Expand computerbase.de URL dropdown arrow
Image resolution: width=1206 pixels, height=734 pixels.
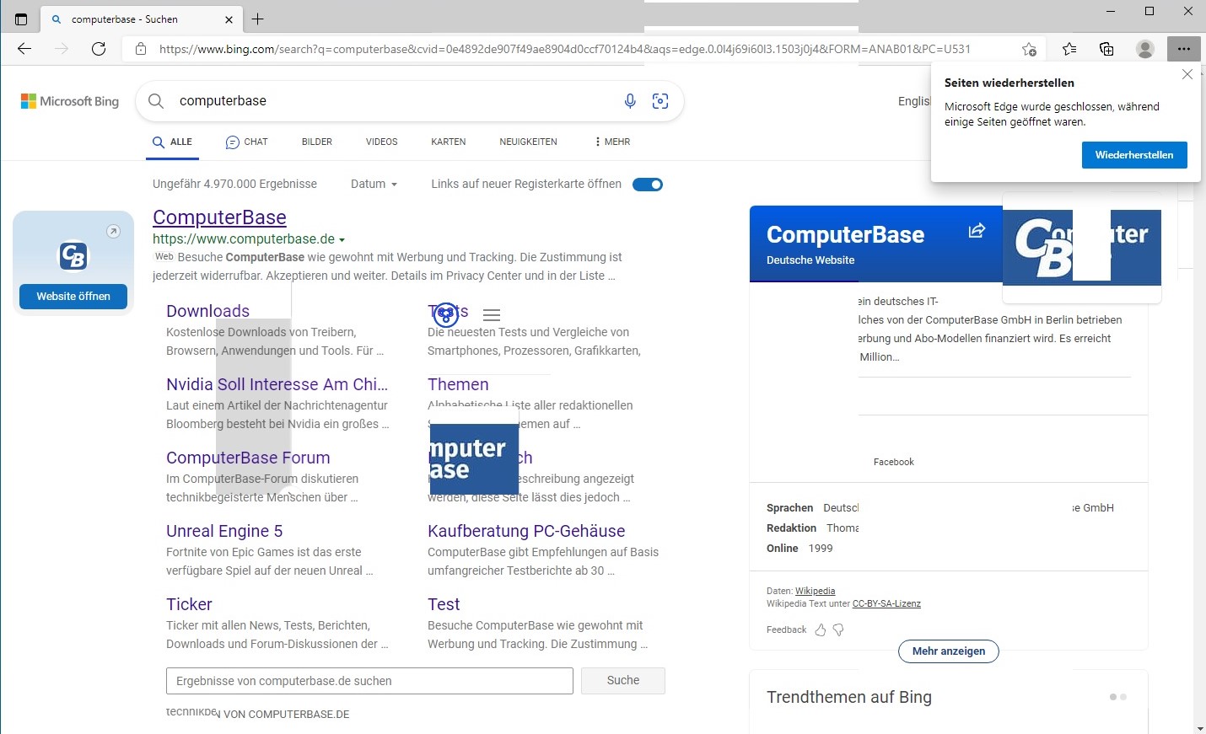[342, 240]
